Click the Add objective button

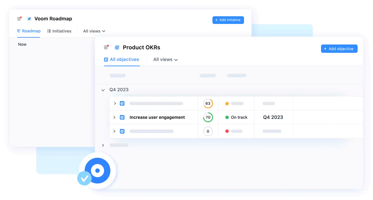point(339,49)
